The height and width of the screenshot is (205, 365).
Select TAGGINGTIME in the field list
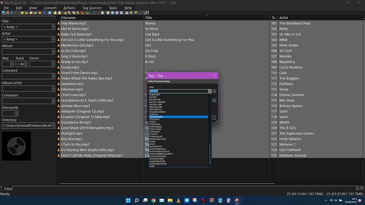pyautogui.click(x=179, y=117)
